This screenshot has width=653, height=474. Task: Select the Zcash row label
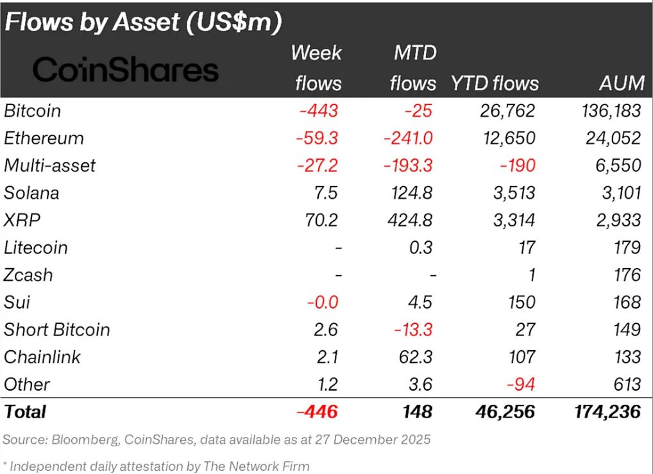pyautogui.click(x=28, y=275)
